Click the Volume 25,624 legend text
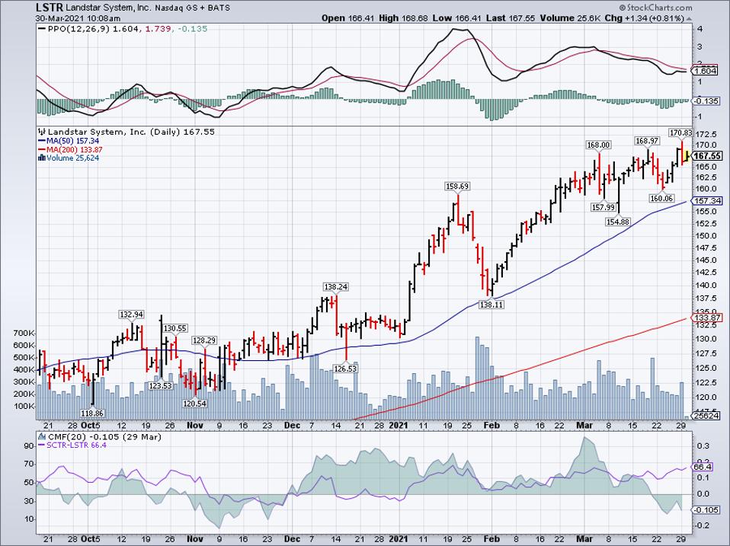This screenshot has width=730, height=546. tap(72, 158)
